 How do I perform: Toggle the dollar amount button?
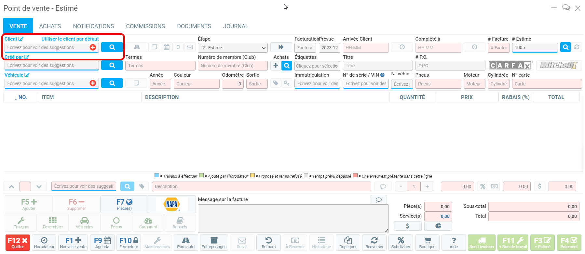[539, 186]
